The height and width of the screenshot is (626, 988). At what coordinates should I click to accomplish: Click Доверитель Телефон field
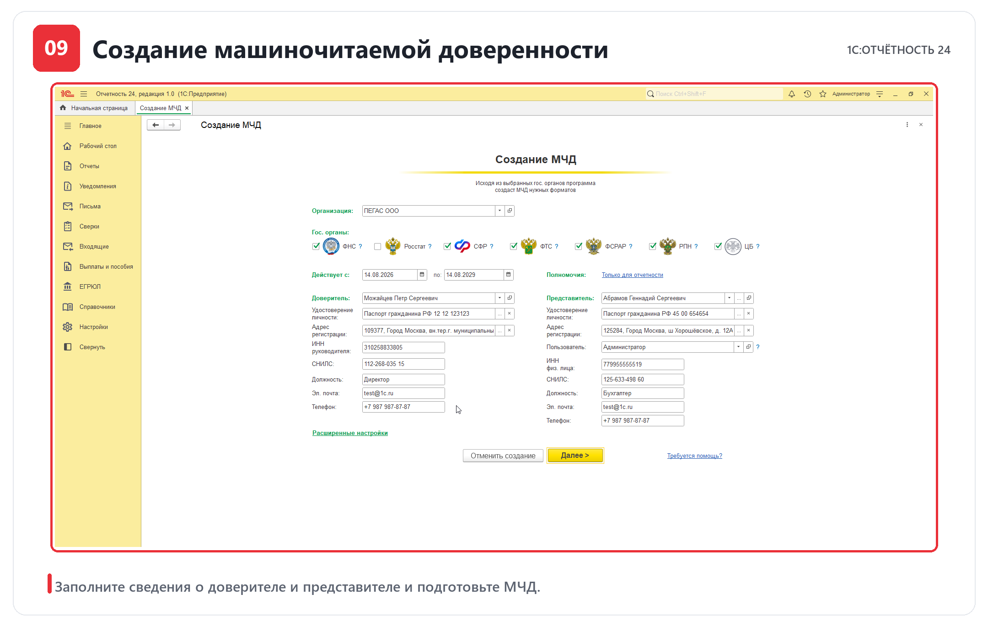403,407
